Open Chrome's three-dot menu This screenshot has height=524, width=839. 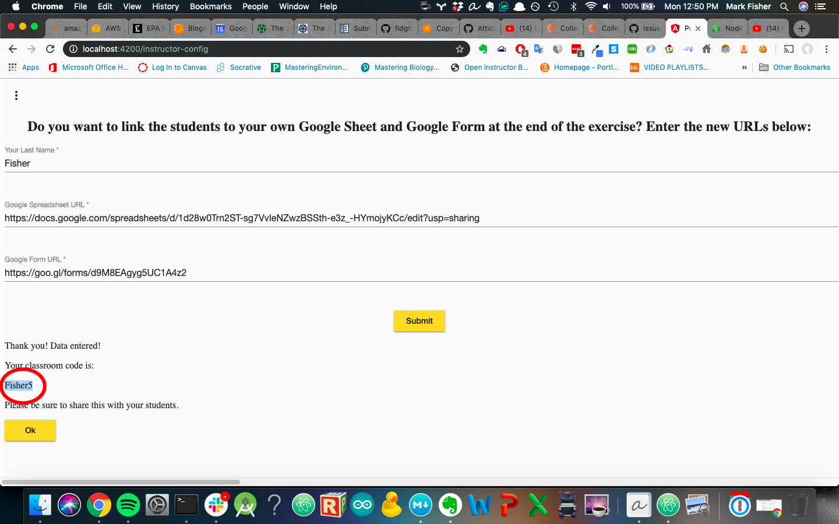tap(826, 49)
